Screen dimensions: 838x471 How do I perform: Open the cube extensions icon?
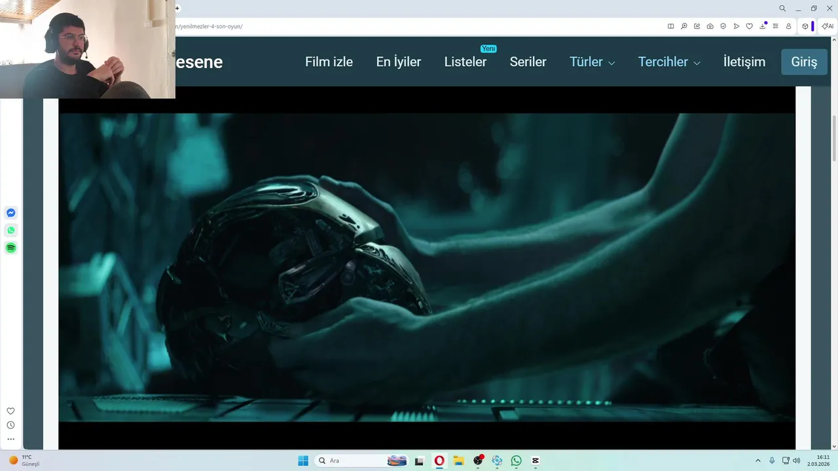click(805, 26)
